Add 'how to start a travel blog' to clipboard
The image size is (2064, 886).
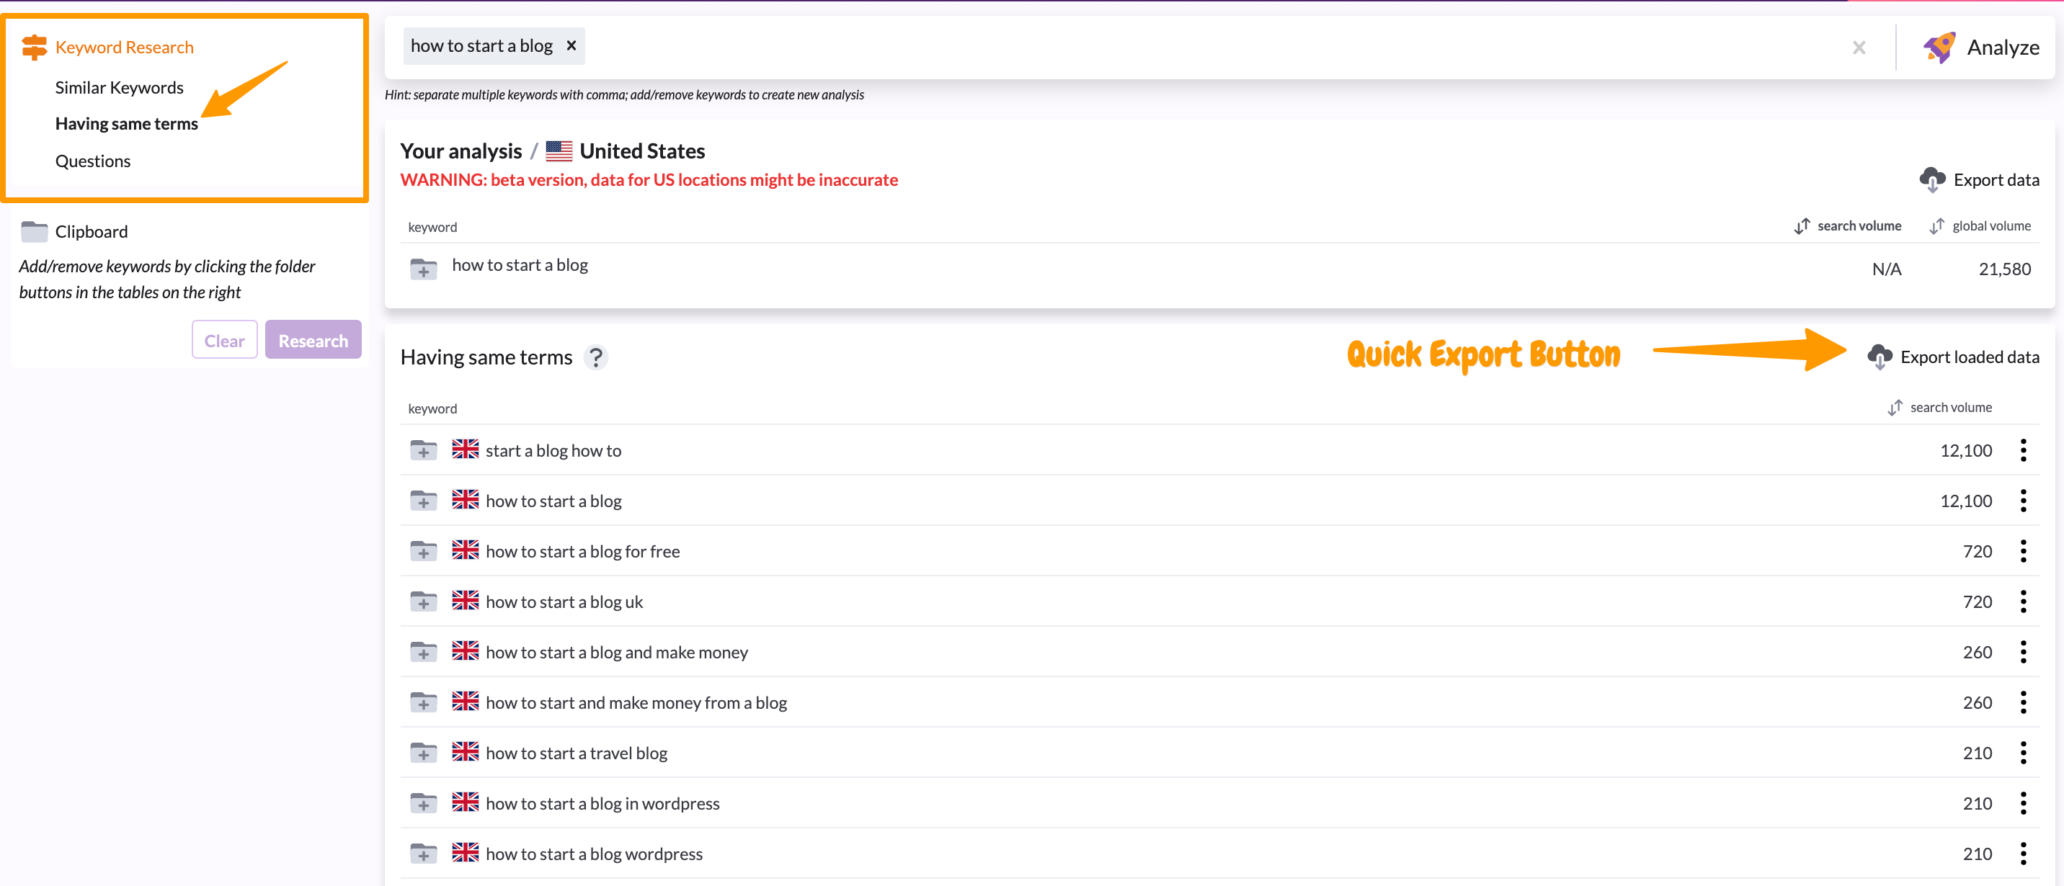(423, 753)
